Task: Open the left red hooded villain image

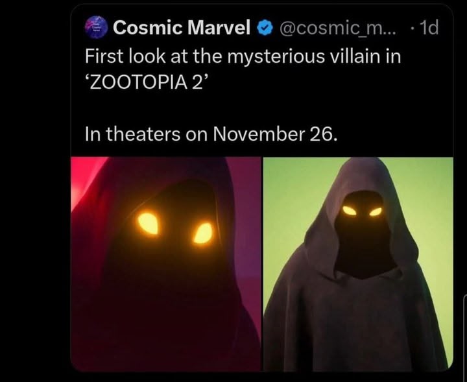Action: [165, 263]
